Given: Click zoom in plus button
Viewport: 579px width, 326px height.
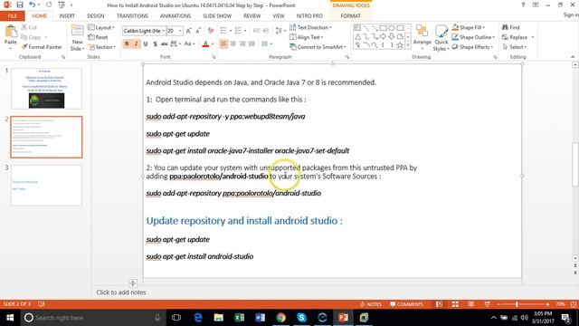Looking at the screenshot, I should click(547, 304).
